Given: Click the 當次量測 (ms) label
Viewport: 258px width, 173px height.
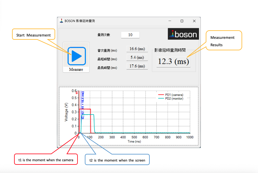Looking at the screenshot, I should pos(107,51).
